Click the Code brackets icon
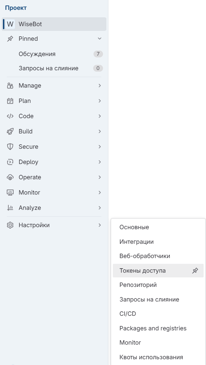The image size is (206, 365). (10, 116)
